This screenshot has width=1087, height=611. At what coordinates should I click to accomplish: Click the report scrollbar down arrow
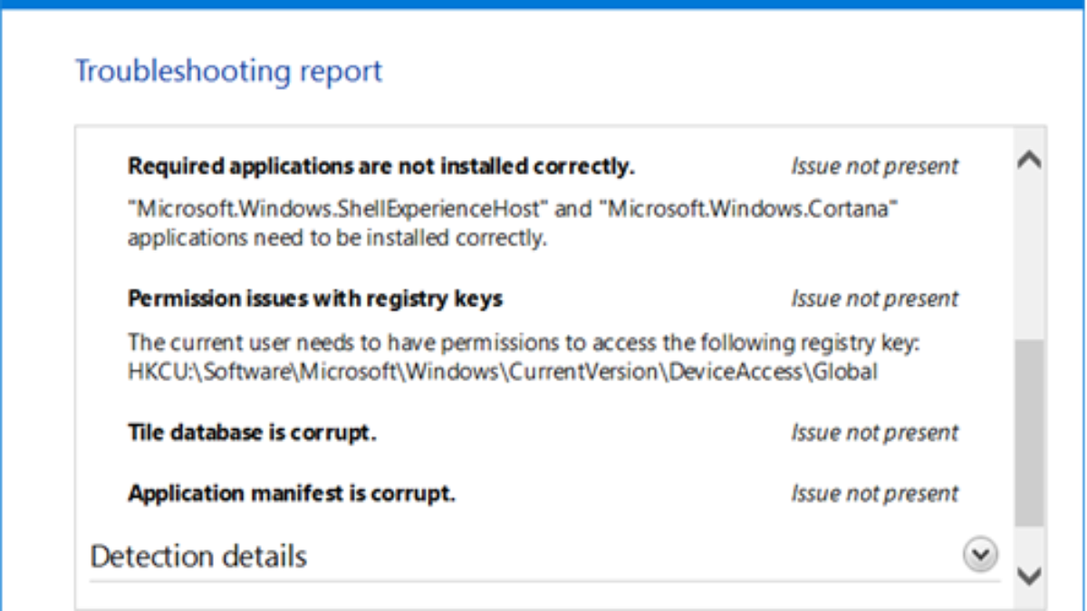click(x=1029, y=575)
